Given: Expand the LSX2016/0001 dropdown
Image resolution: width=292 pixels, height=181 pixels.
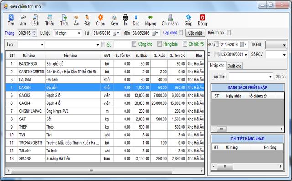Looking at the screenshot, I should [246, 55].
